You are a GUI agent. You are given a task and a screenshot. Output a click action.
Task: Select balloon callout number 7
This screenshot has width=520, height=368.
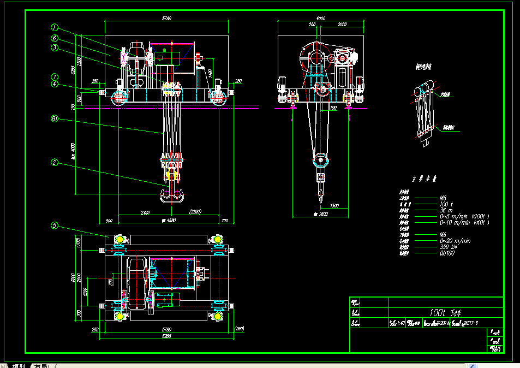[x=55, y=77]
